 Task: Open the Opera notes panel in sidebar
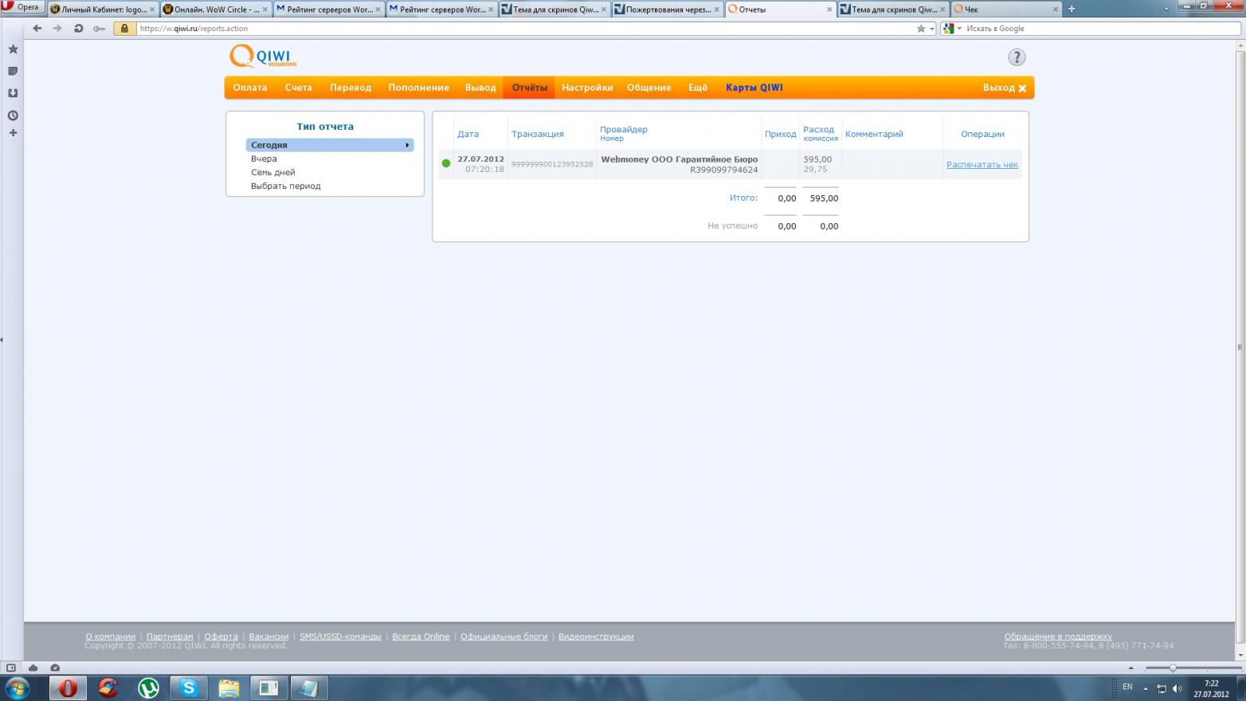[x=13, y=71]
